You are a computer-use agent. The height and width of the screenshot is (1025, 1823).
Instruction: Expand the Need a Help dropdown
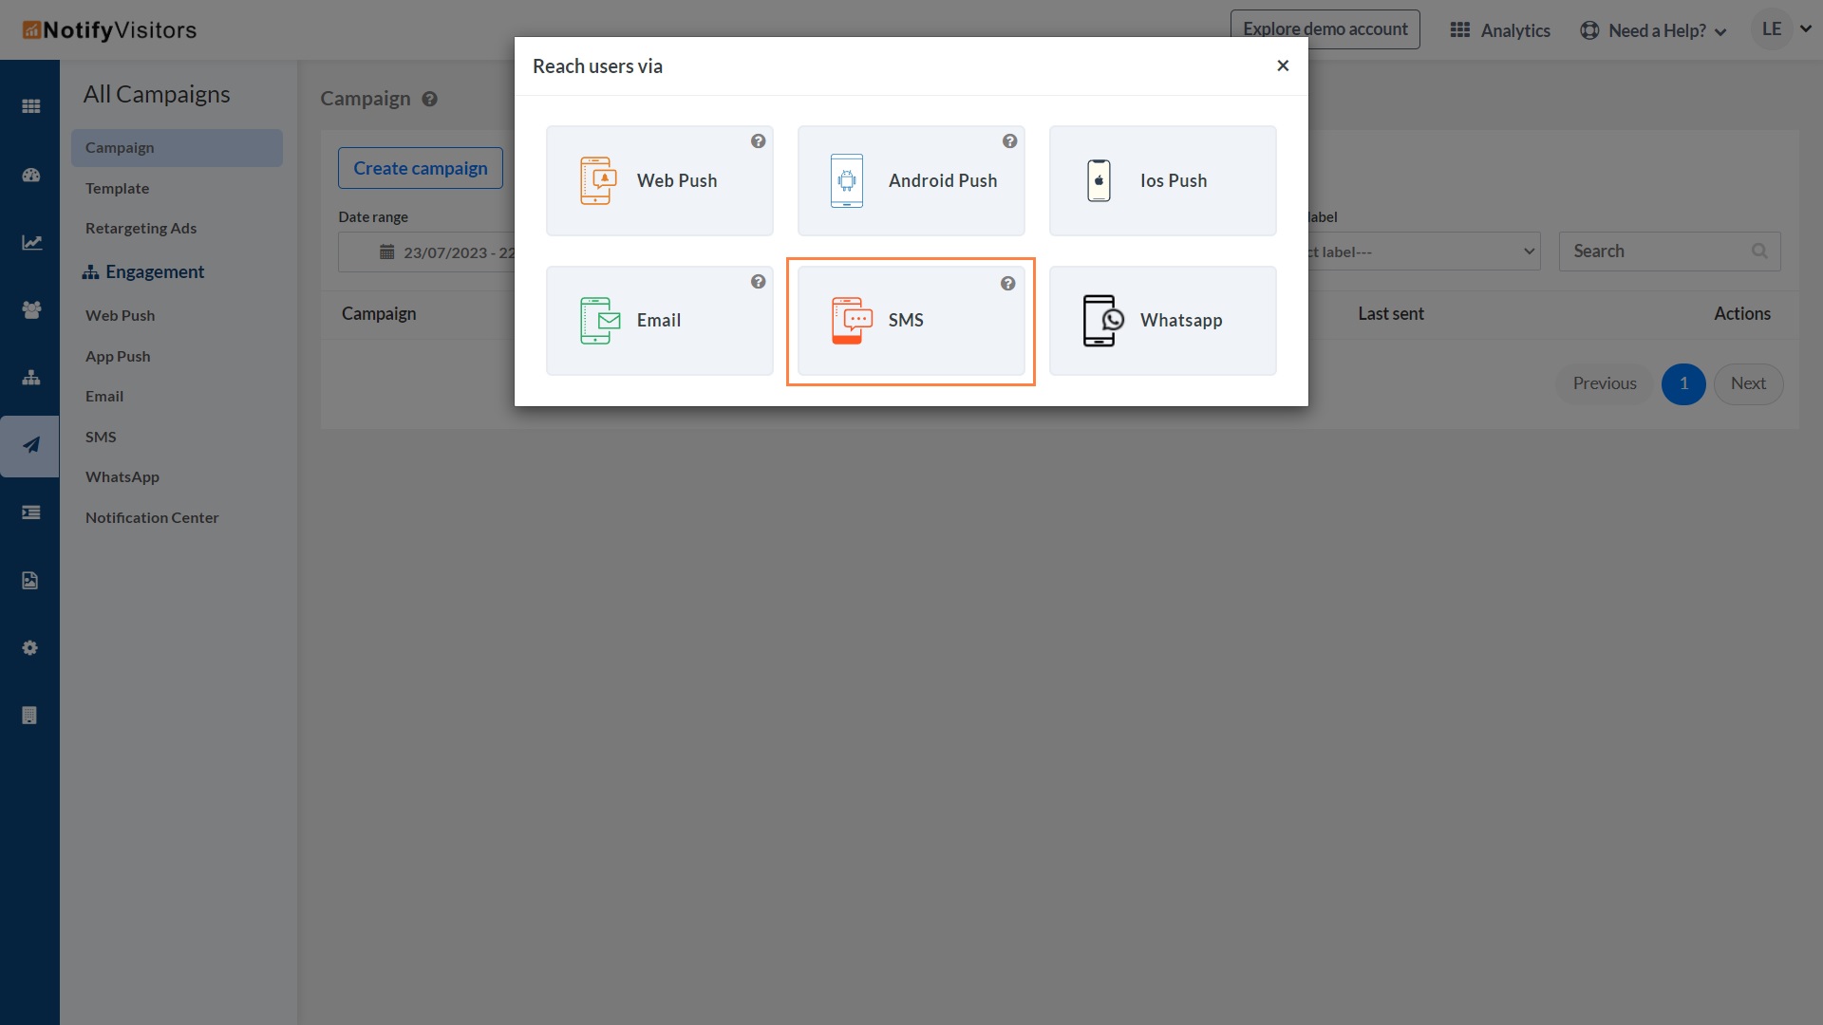coord(1653,30)
